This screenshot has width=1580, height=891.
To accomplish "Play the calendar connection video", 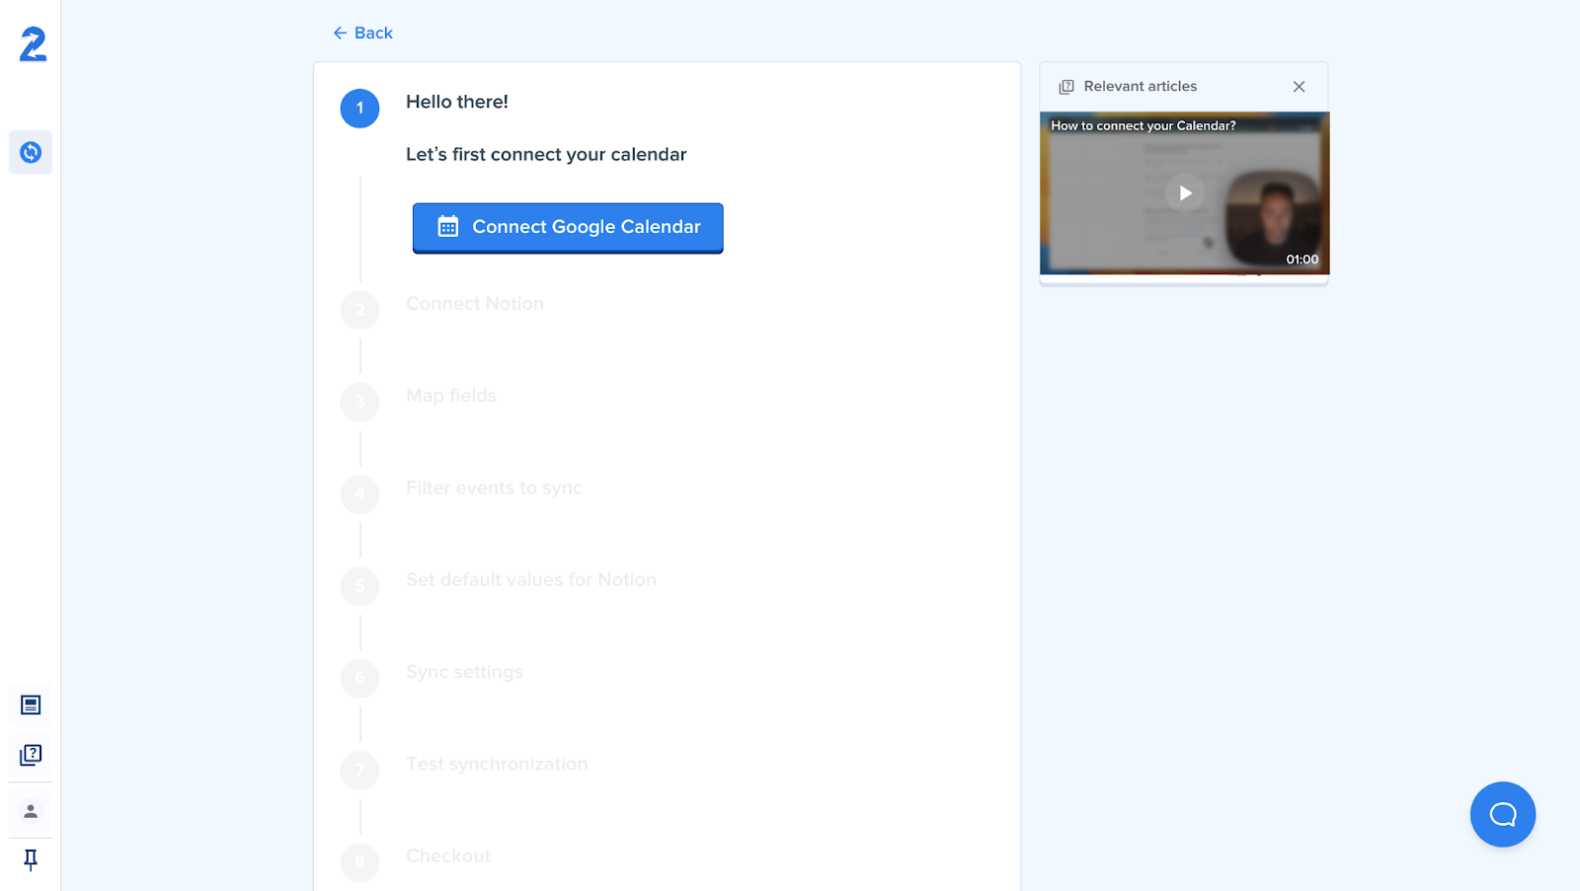I will (x=1185, y=193).
